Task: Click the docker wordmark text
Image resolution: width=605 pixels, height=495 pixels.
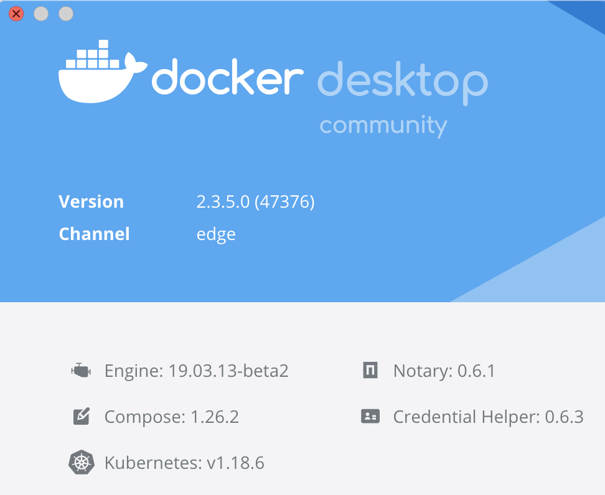Action: pyautogui.click(x=228, y=77)
